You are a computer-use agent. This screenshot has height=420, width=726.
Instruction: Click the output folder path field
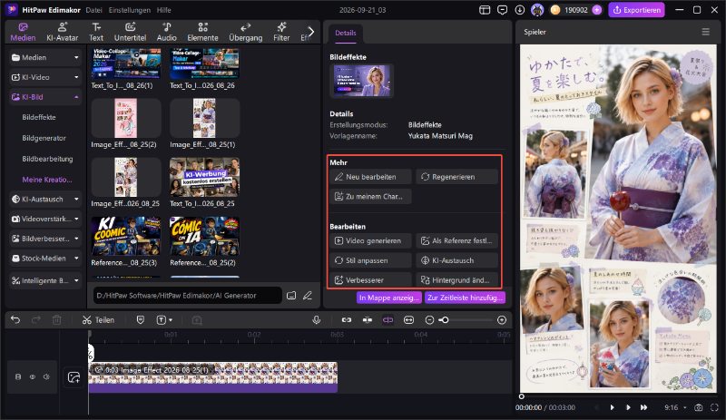click(187, 296)
